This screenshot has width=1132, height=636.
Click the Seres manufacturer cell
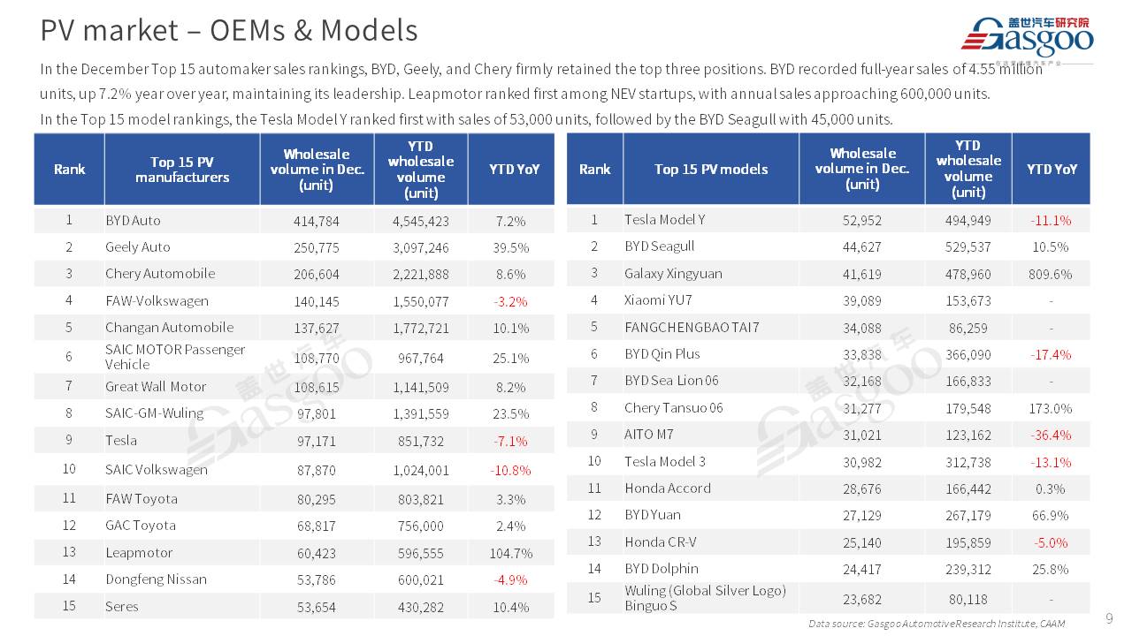(x=122, y=607)
